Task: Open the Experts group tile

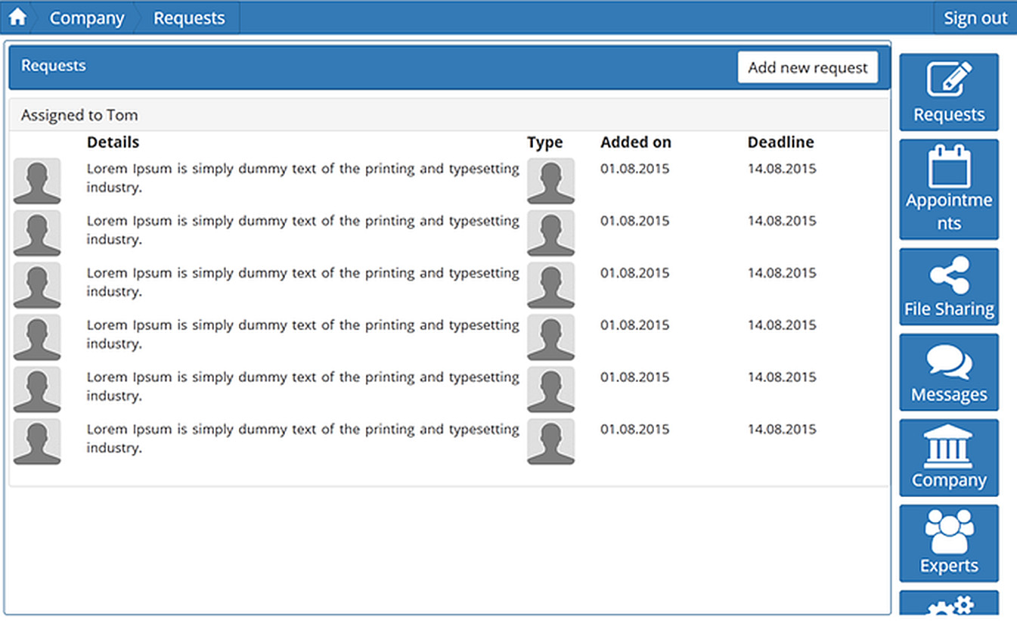Action: coord(949,543)
